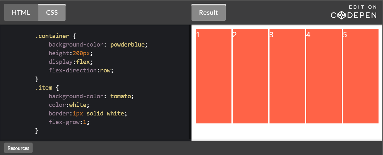Toggle the Result panel button
383x155 pixels.
[x=208, y=13]
